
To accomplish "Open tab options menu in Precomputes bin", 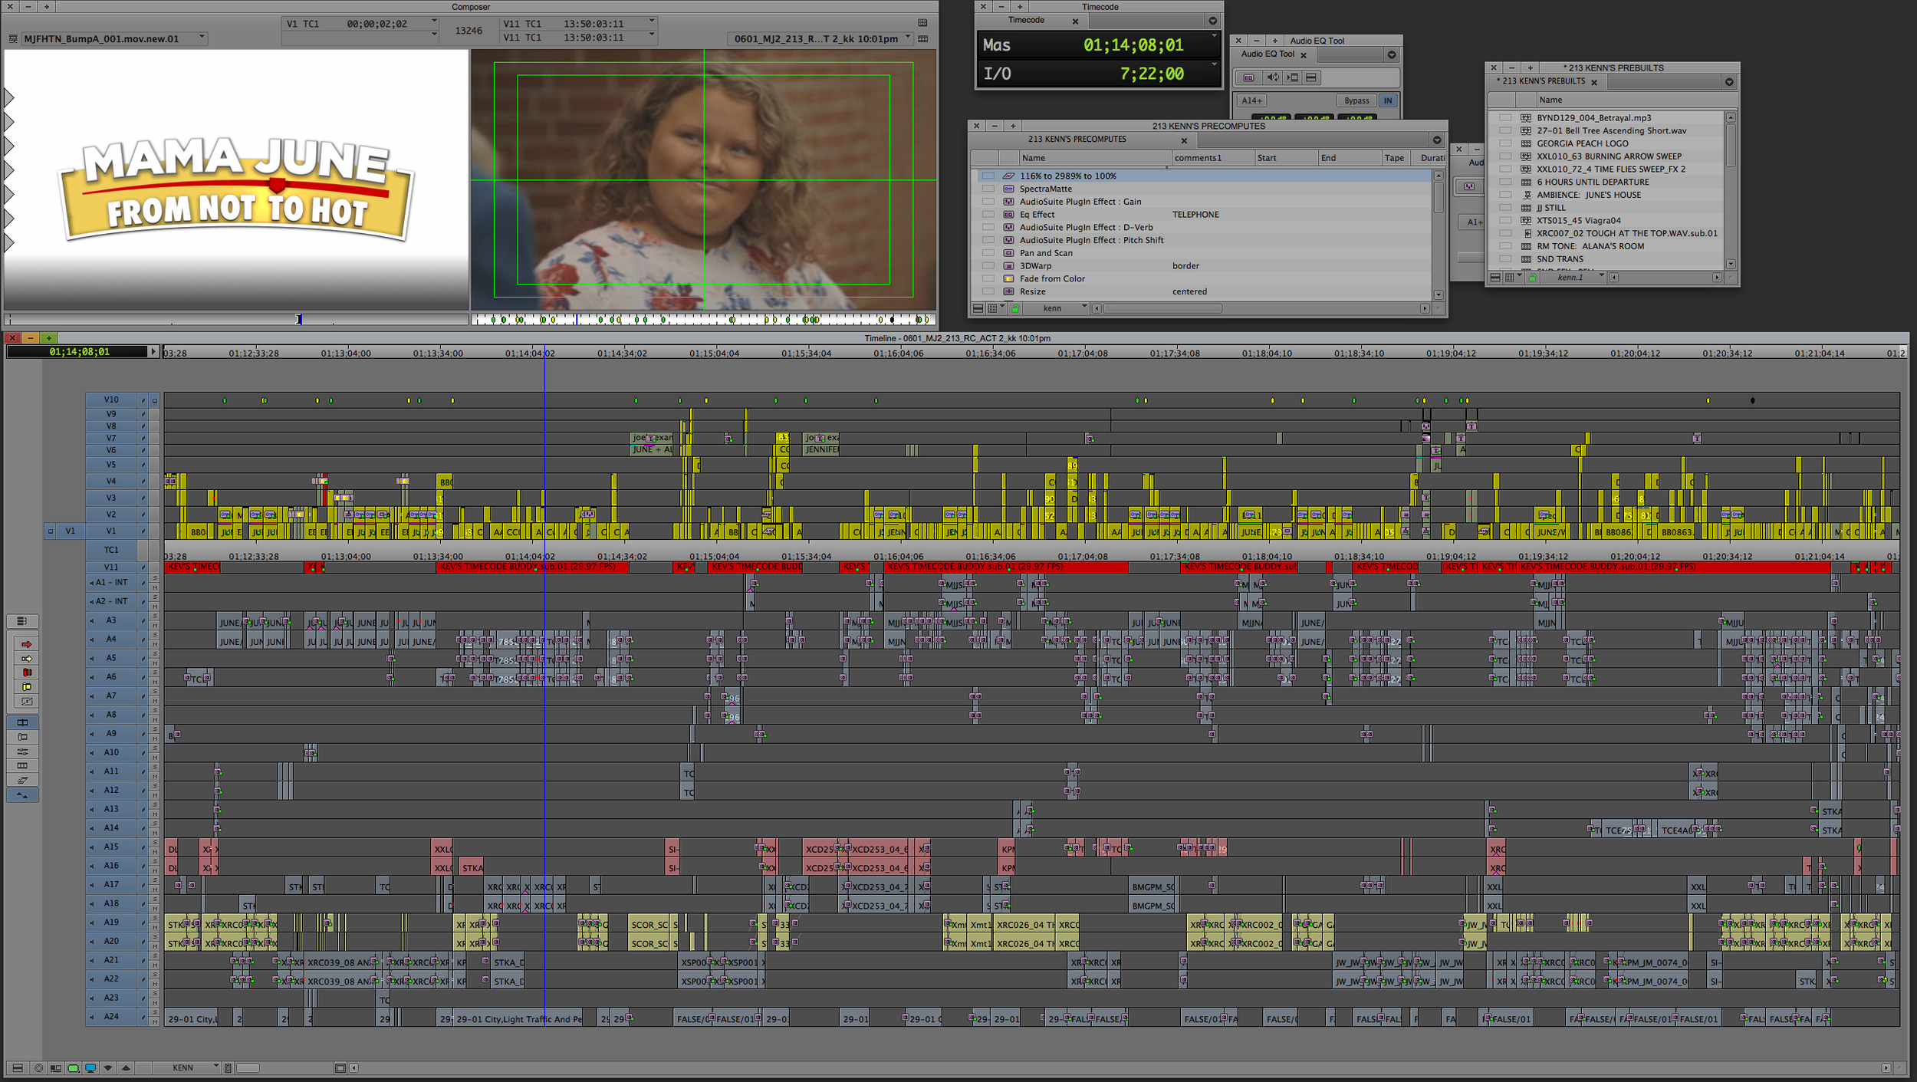I will coord(1436,140).
